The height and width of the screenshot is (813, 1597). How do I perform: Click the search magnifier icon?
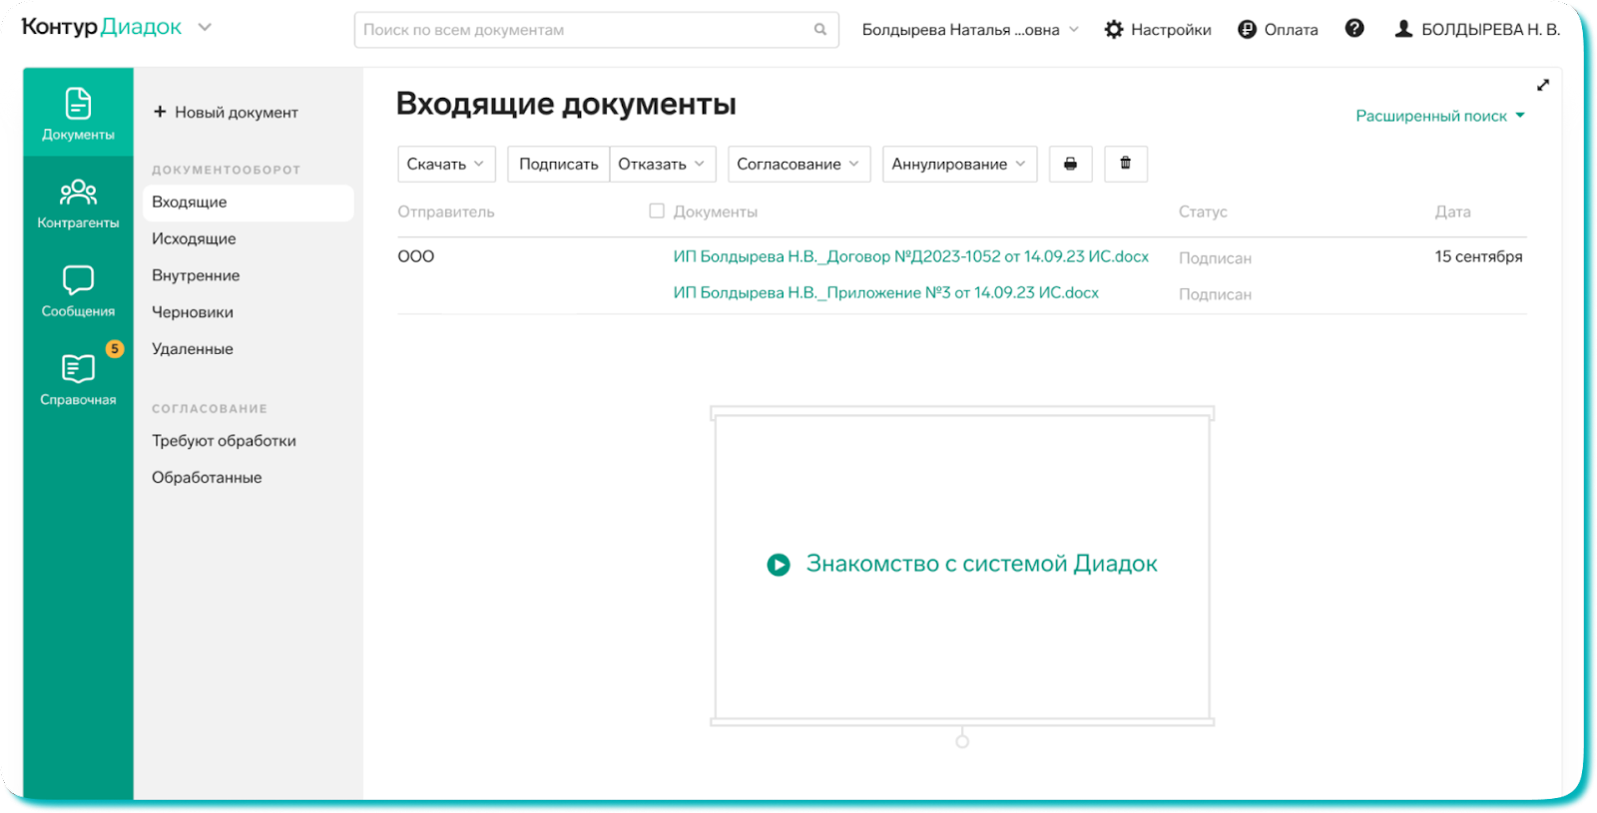pyautogui.click(x=819, y=30)
